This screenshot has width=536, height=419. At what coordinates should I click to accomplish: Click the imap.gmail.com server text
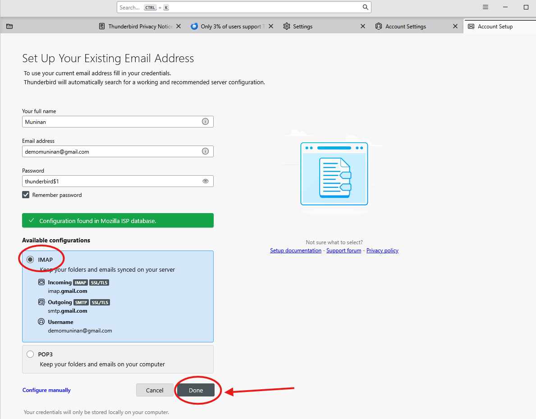[x=68, y=291]
